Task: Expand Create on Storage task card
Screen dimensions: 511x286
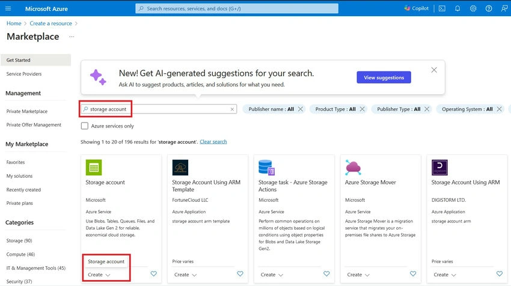Action: click(x=272, y=275)
